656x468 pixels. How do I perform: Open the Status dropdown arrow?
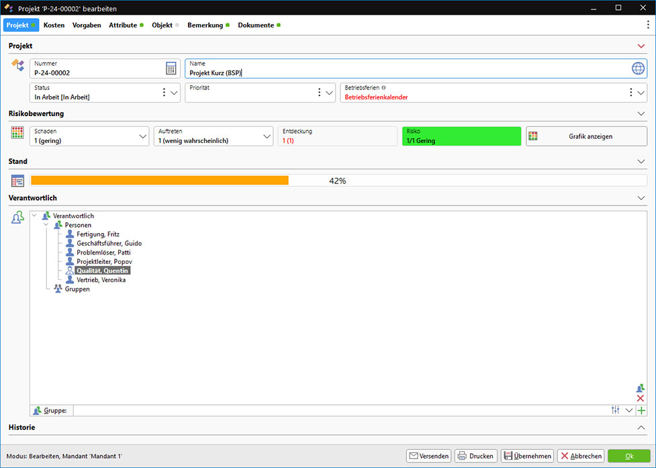tap(174, 93)
